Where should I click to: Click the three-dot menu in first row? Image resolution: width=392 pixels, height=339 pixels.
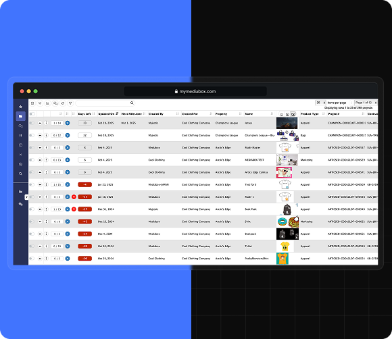46,123
